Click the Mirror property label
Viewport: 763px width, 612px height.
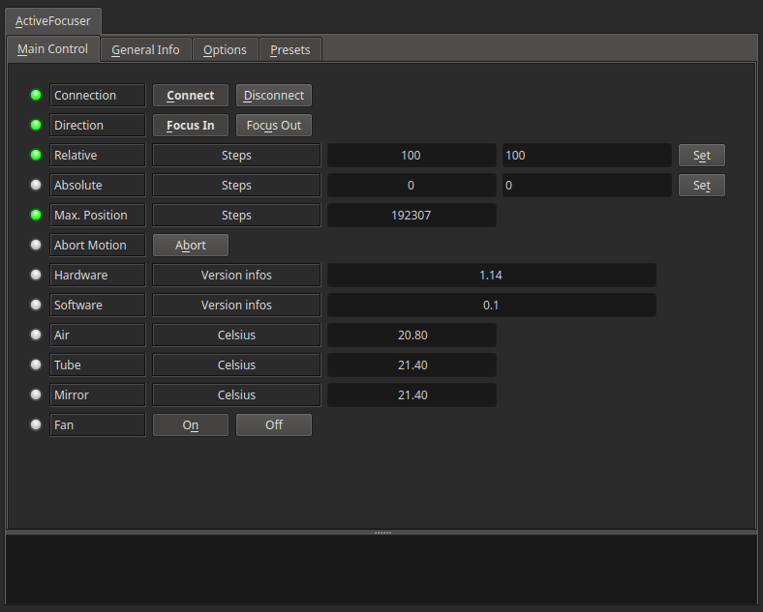coord(98,394)
